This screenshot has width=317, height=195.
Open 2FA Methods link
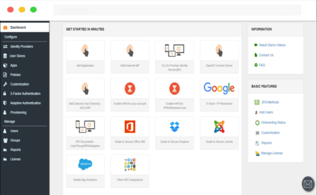[x=270, y=102]
